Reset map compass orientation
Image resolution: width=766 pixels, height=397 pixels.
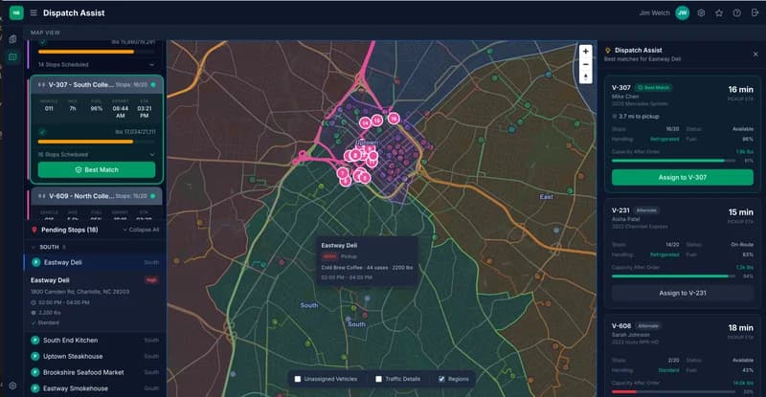pyautogui.click(x=585, y=77)
